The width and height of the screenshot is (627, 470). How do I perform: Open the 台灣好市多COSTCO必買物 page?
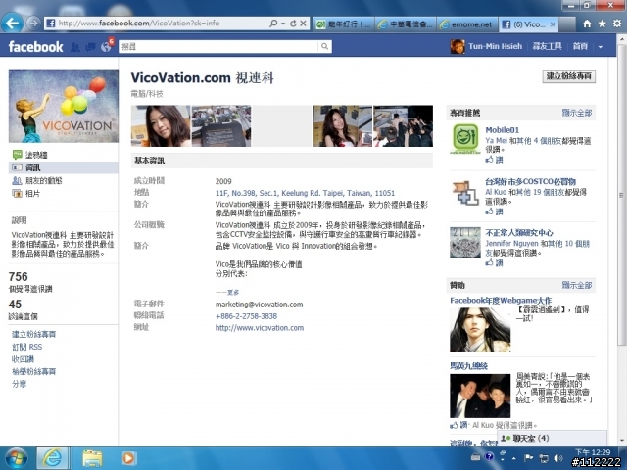tap(530, 181)
